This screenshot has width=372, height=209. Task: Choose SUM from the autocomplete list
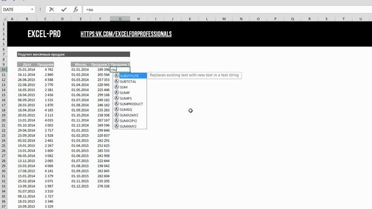tap(130, 87)
